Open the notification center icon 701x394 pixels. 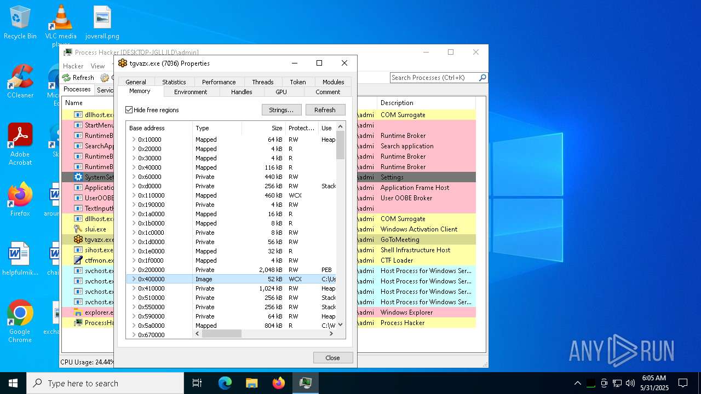tap(683, 383)
